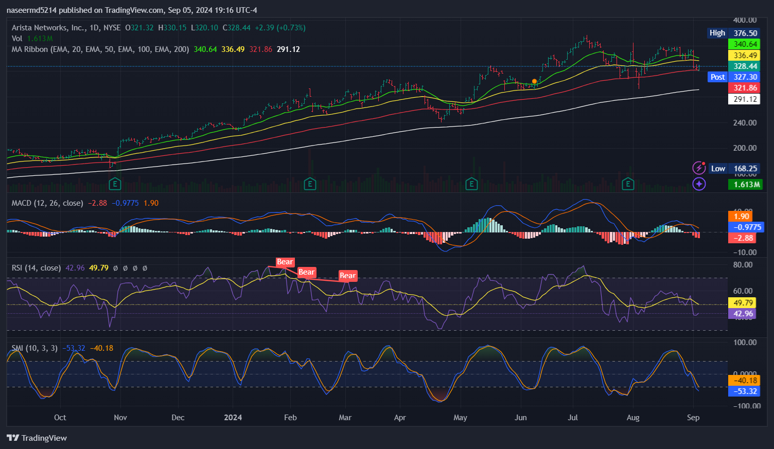Click the Apr label on time axis
This screenshot has width=774, height=449.
pyautogui.click(x=400, y=418)
